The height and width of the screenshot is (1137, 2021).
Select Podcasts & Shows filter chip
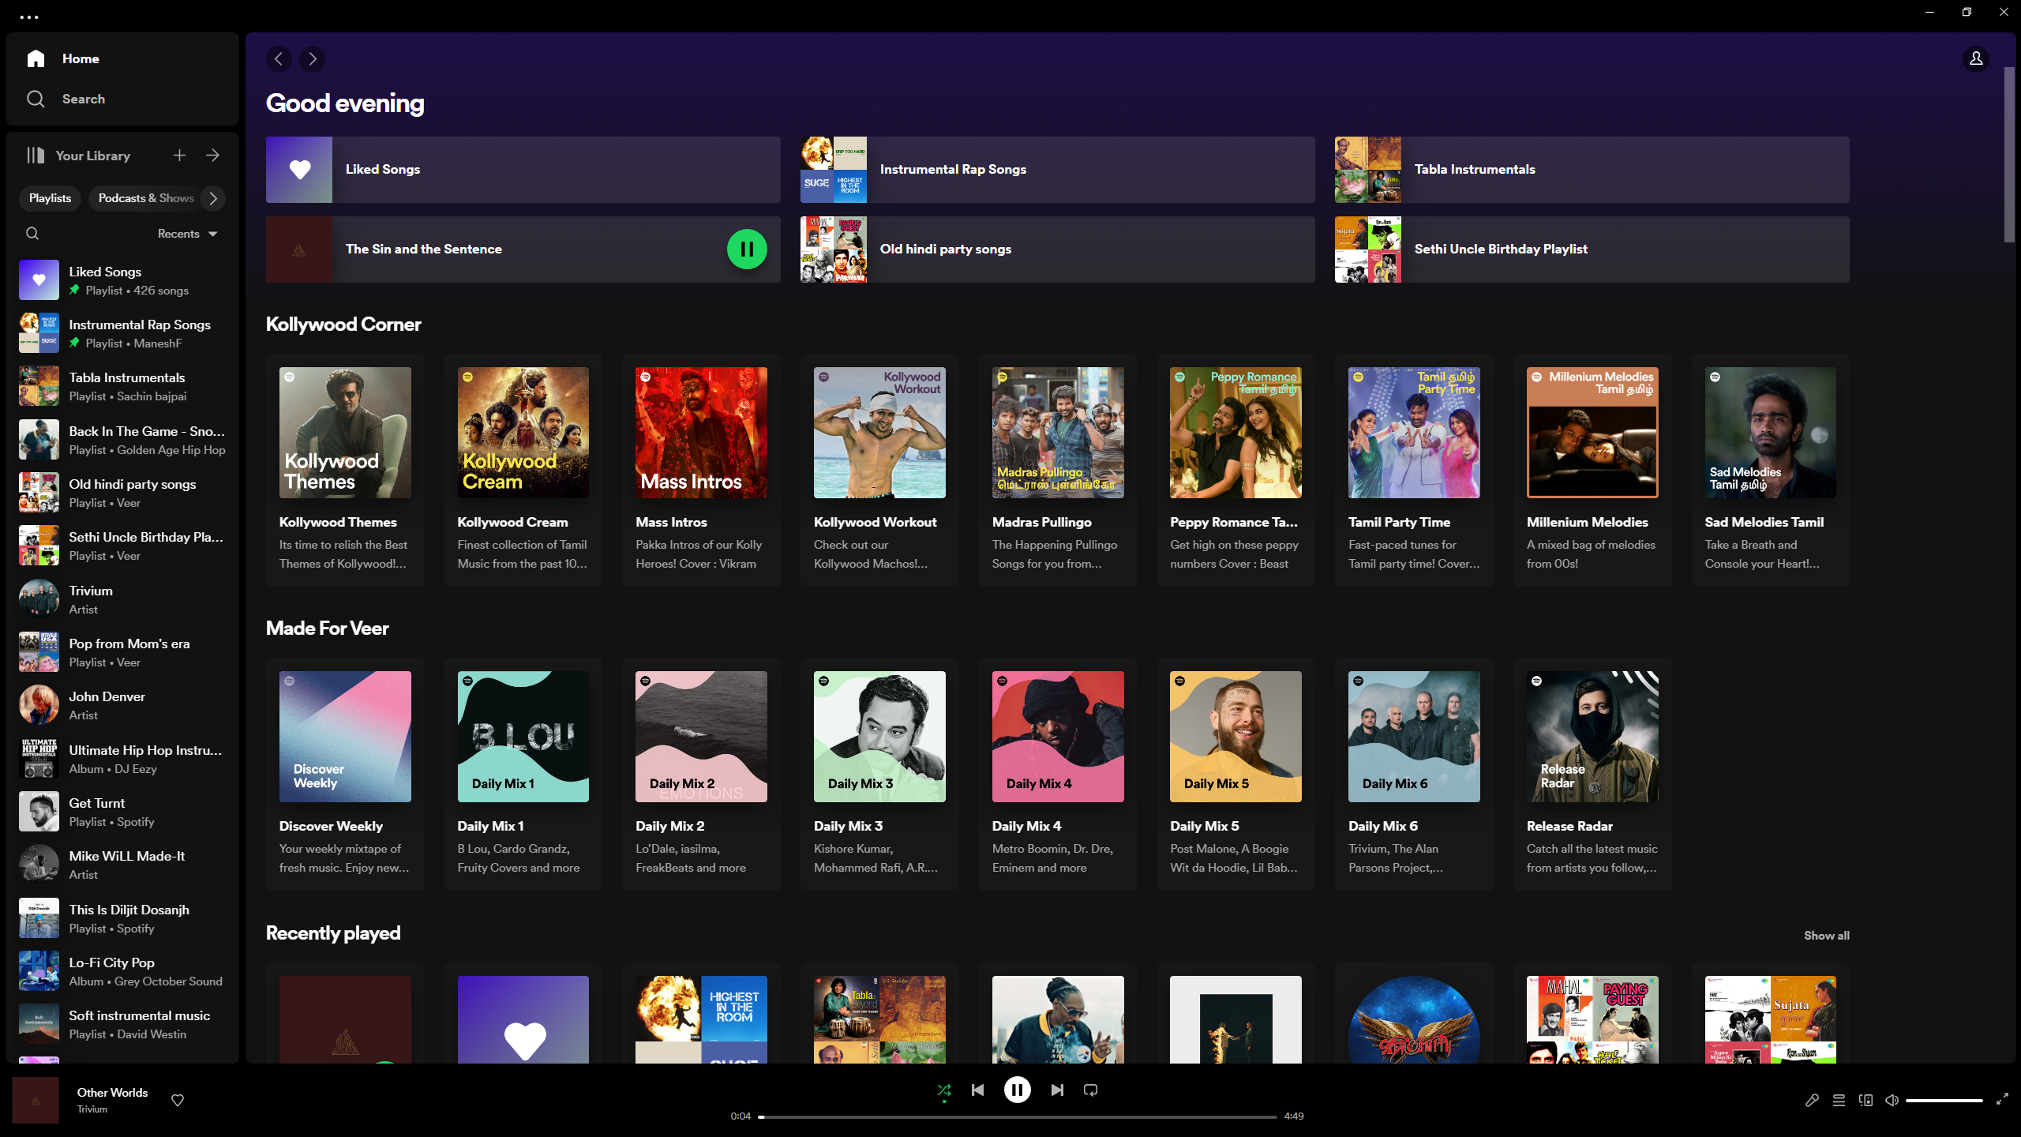pos(146,198)
